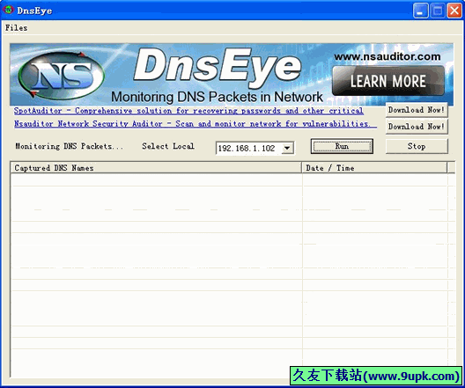Click Download Now! beside the SpotAuditor link

coord(417,110)
